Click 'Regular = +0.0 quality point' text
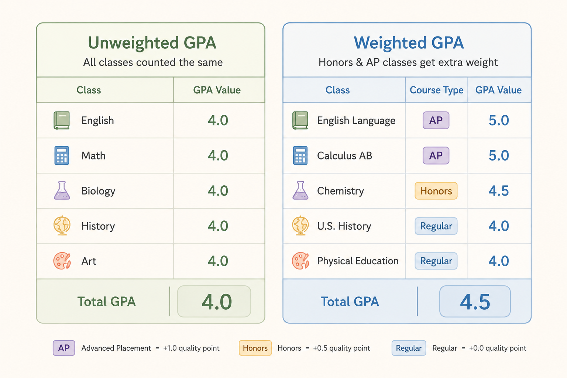The height and width of the screenshot is (378, 567). 479,348
